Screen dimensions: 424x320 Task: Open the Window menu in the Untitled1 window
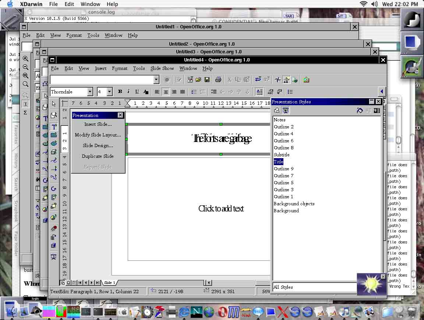click(113, 35)
